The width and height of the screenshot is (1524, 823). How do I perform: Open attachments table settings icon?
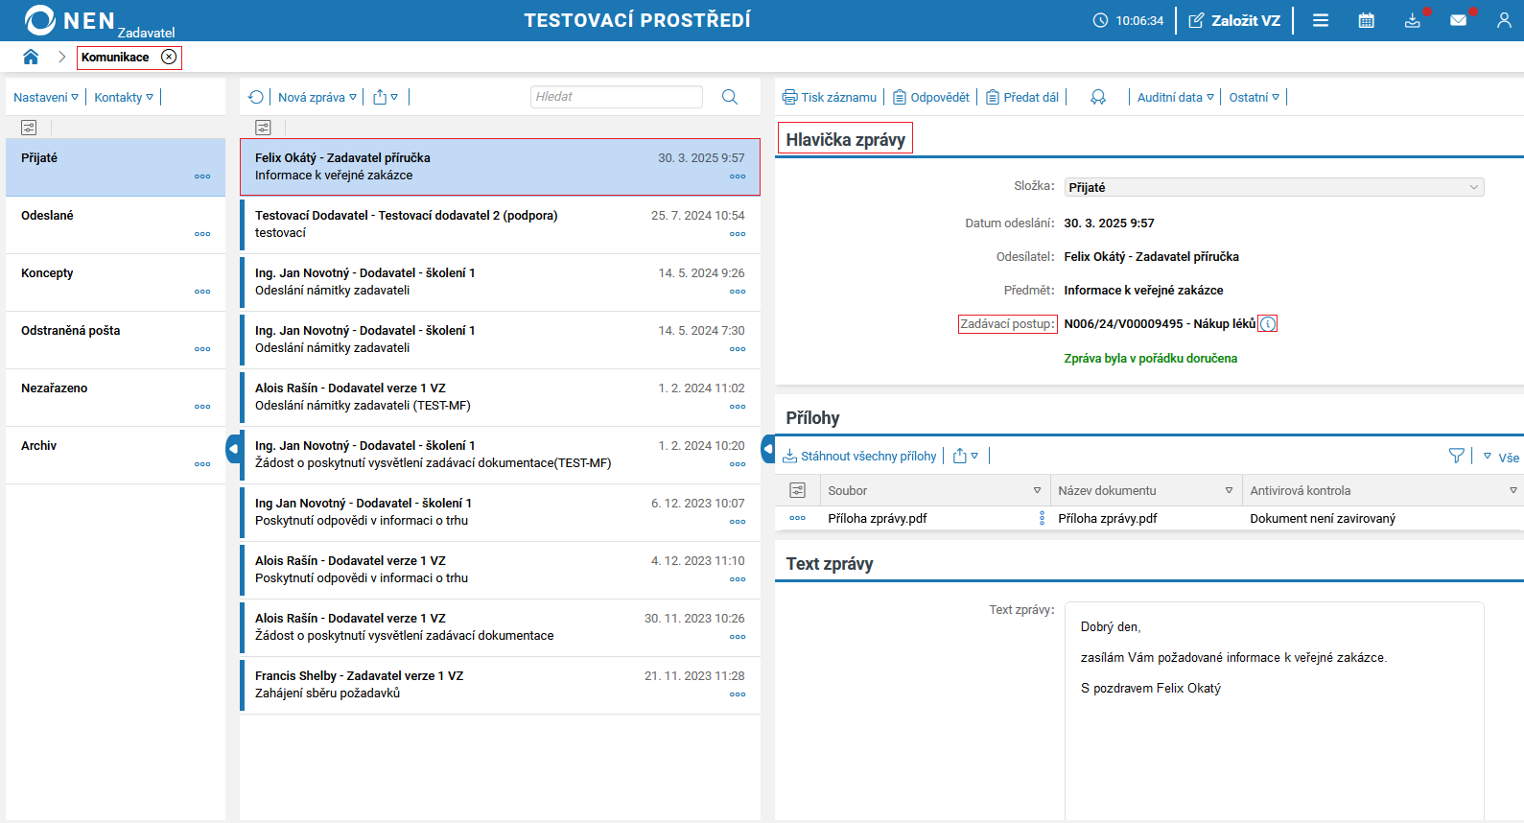tap(797, 490)
